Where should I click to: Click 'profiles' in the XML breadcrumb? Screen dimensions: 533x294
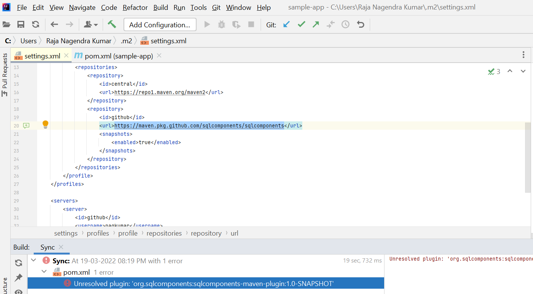tap(98, 233)
